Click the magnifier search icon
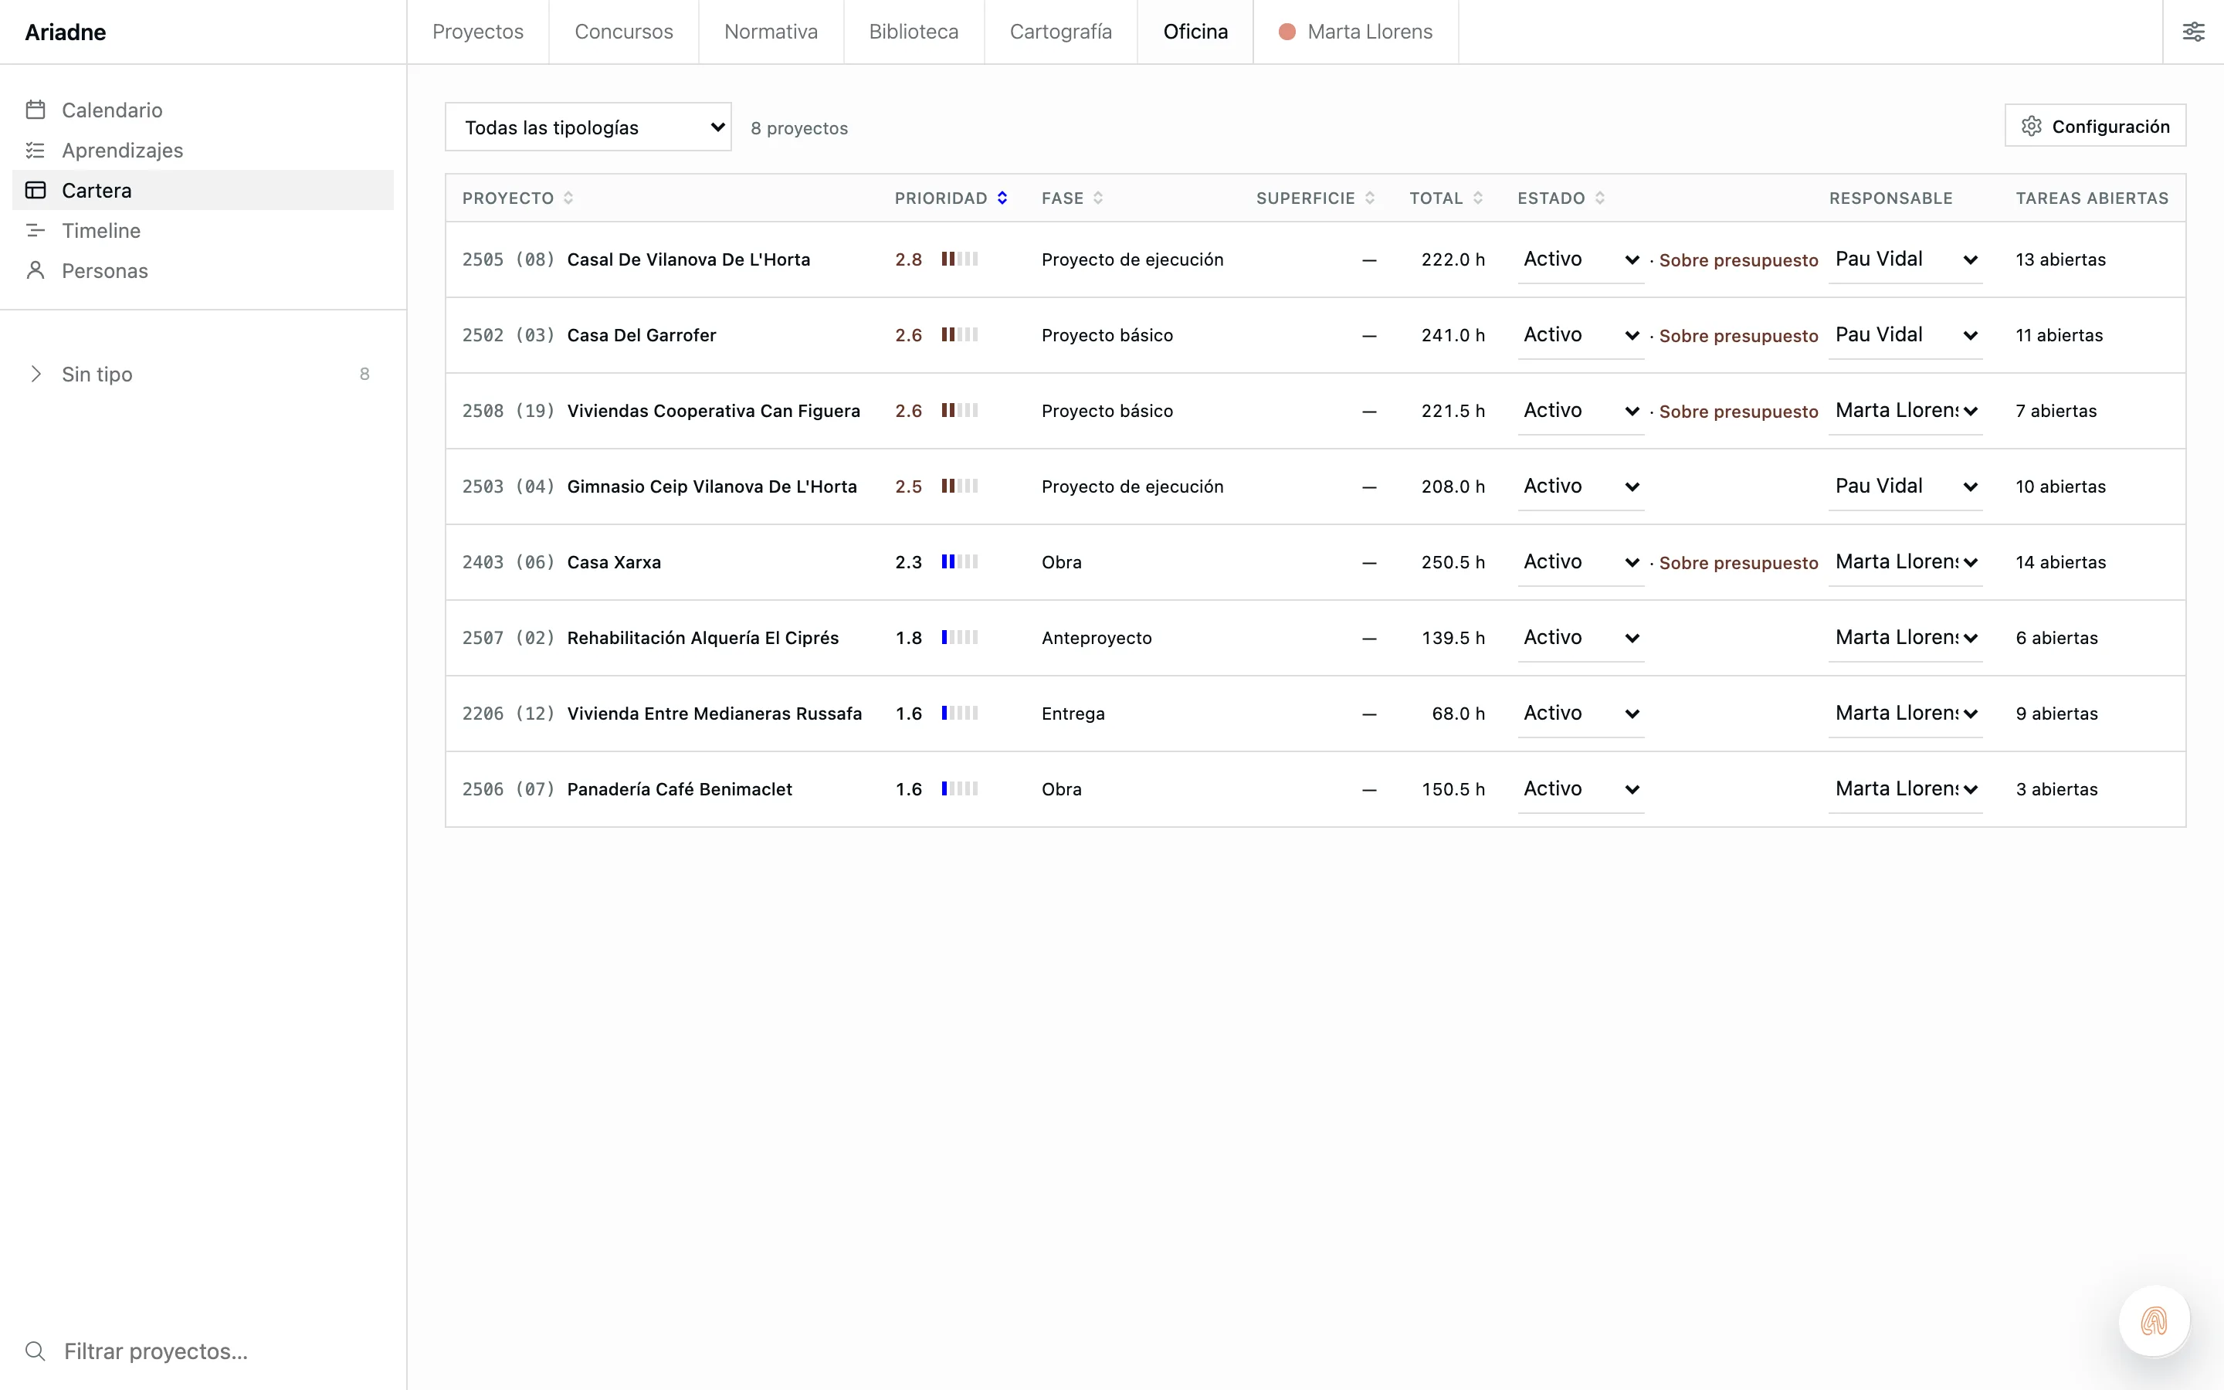Screen dimensions: 2224x1390 [x=35, y=1351]
